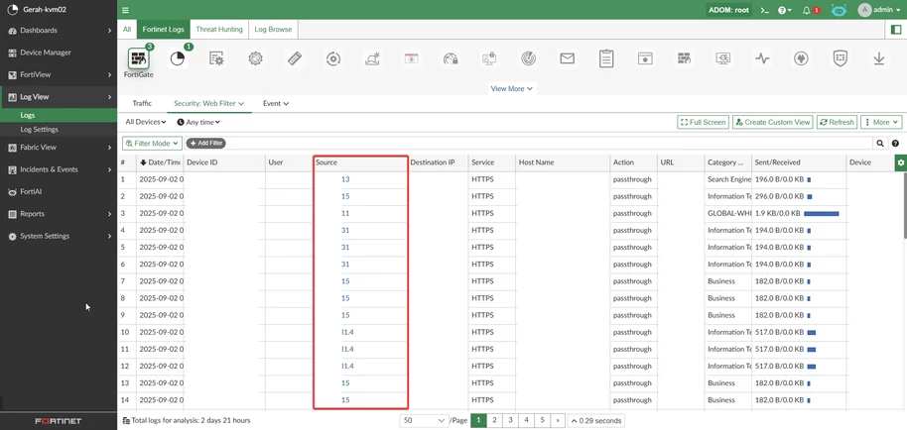Open Reports in sidebar
The image size is (907, 430).
(x=59, y=214)
